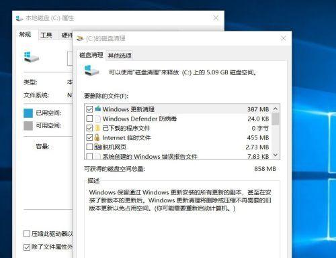
Task: Click disk cleanup title bar icon
Action: [80, 38]
